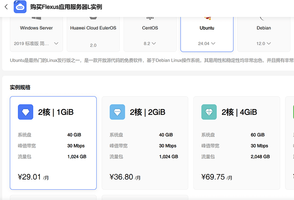Viewport: 294px width, 200px height.
Task: Click the teal diamond icon for 2核 4GiB
Action: tap(209, 112)
